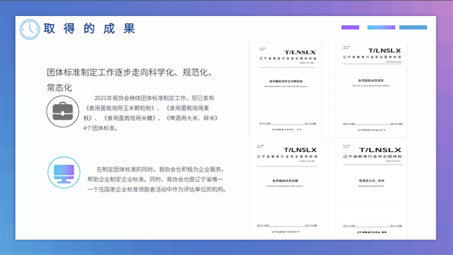Select the purple bar in top right

[x=350, y=27]
